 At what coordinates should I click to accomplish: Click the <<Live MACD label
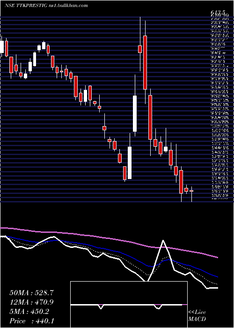pos(197,316)
